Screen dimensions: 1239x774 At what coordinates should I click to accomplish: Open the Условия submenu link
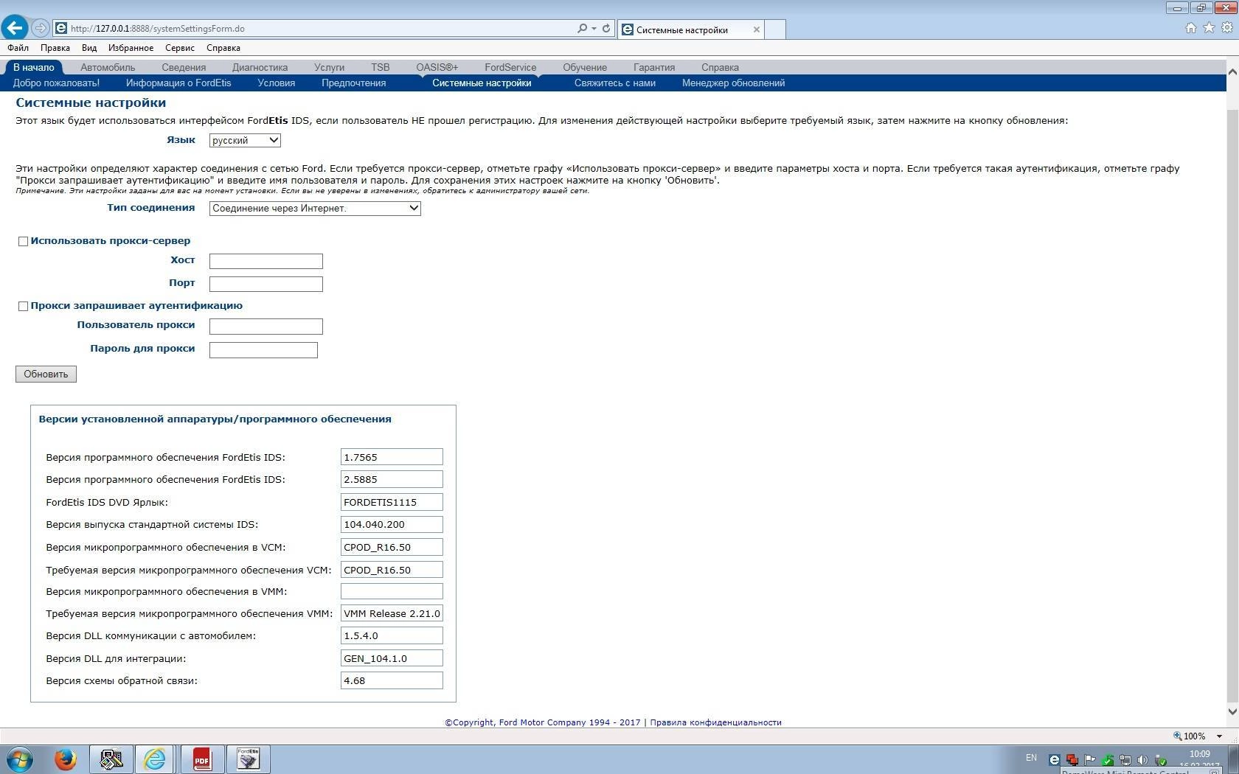coord(277,83)
